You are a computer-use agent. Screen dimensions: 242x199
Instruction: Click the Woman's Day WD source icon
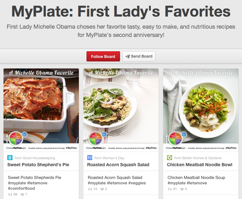(x=90, y=158)
